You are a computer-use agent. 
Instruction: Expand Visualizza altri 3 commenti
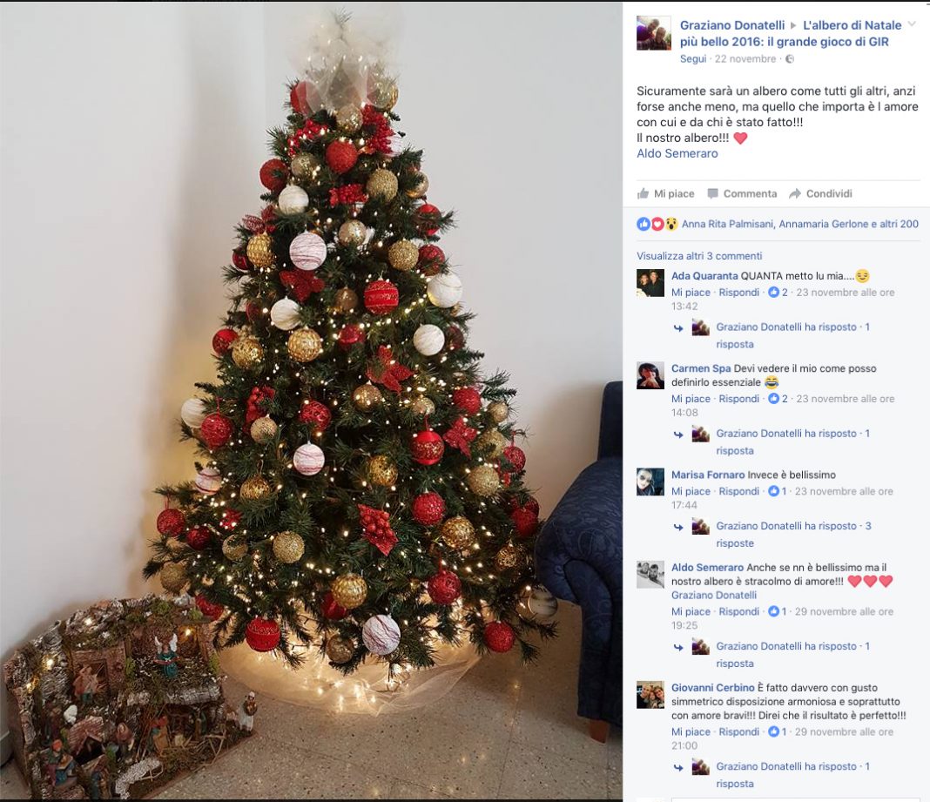[x=699, y=256]
